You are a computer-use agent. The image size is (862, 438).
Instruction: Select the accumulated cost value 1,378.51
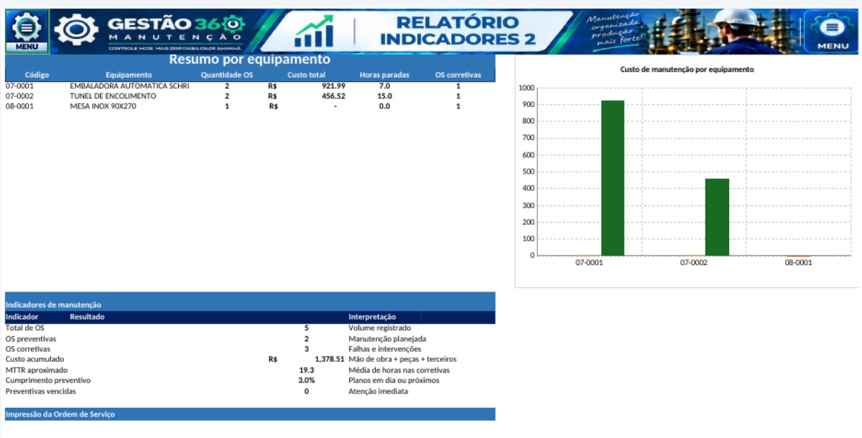point(330,359)
